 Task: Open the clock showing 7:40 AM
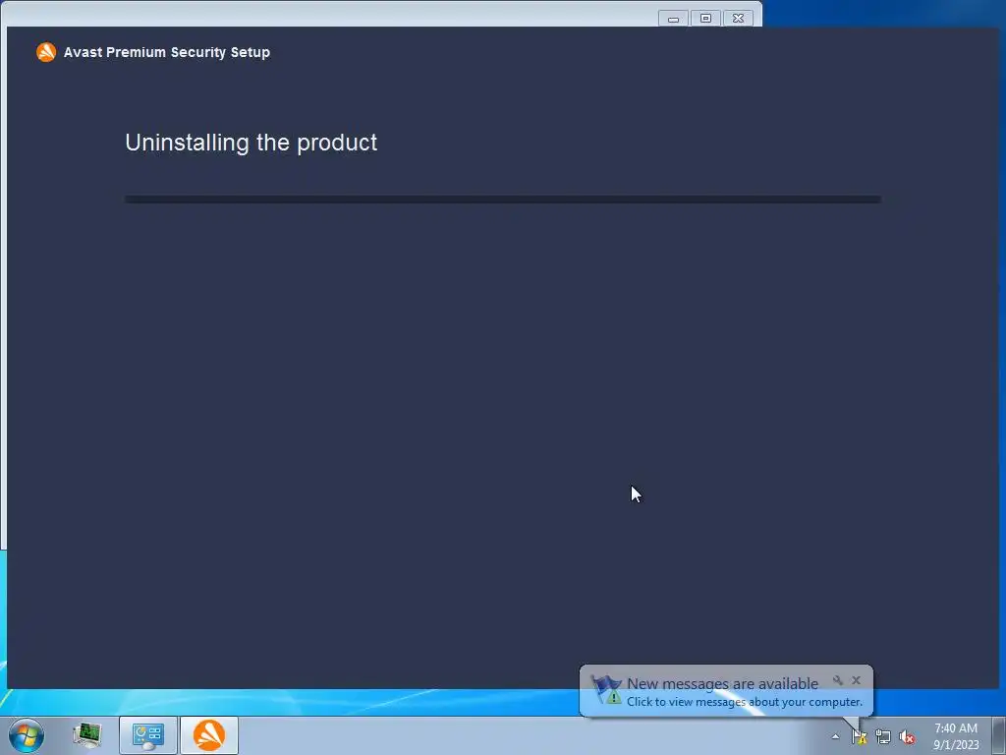[956, 736]
